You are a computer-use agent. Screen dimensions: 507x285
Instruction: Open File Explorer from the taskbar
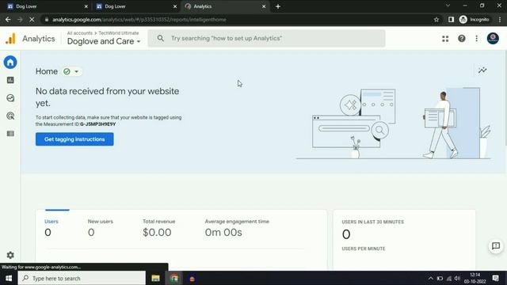tap(155, 278)
